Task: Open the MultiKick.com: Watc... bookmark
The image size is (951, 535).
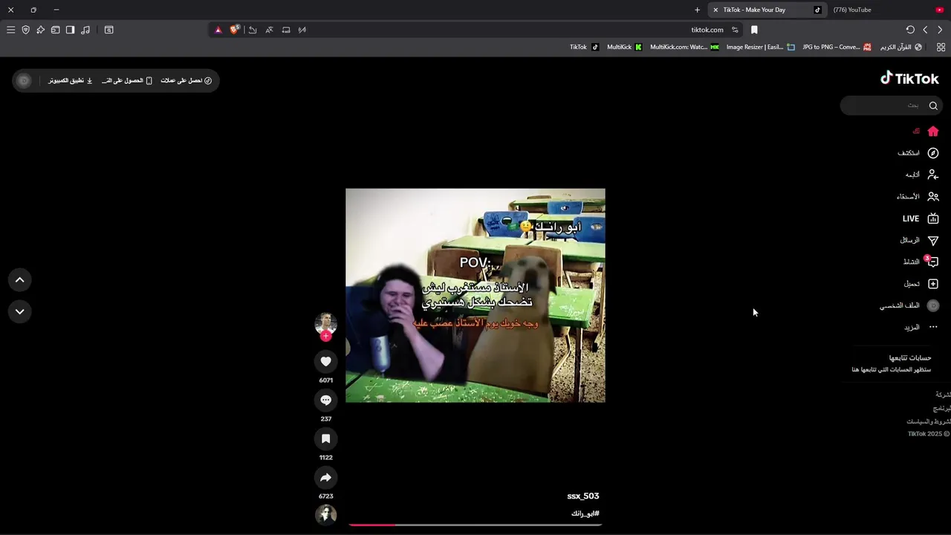Action: pos(684,47)
